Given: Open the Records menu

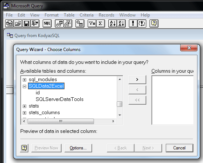Looking at the screenshot, I should pos(106,15).
